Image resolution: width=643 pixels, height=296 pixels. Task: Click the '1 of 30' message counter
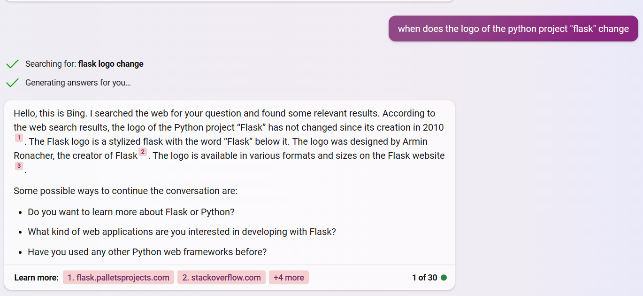(x=424, y=278)
